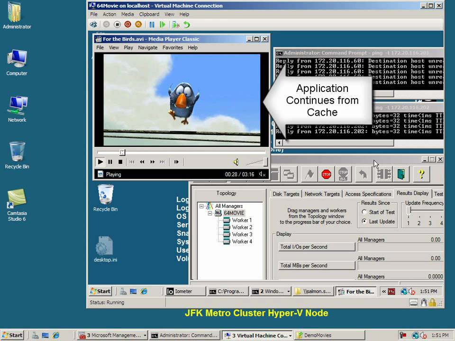Click Iometer disconnect managers icon

383,174
